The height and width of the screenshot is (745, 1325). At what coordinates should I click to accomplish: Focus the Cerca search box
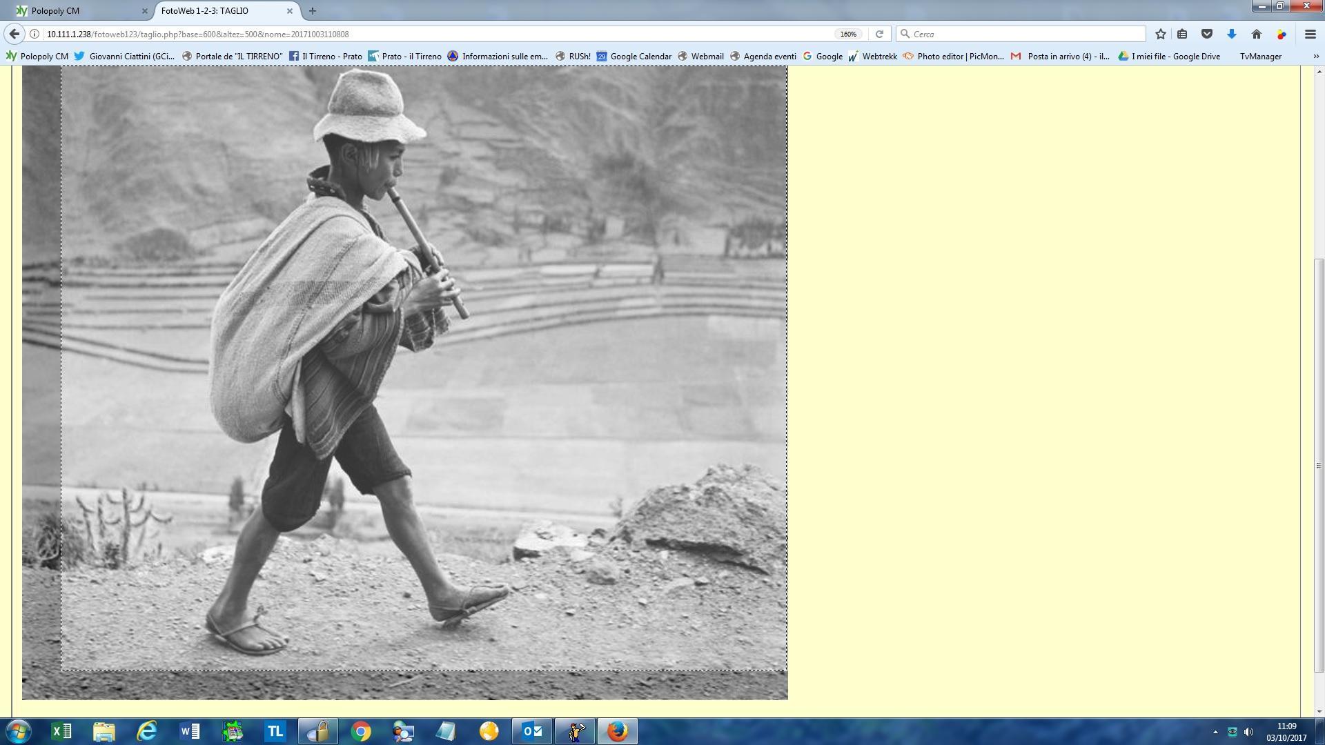point(1021,34)
